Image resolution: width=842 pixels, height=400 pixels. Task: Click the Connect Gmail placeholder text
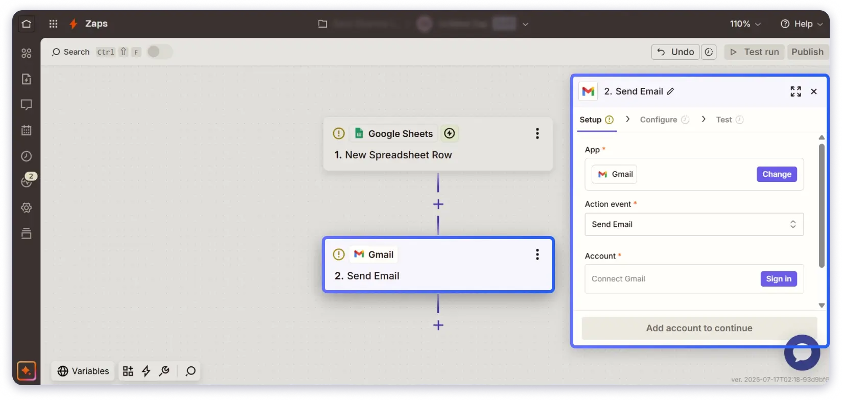[x=618, y=279]
